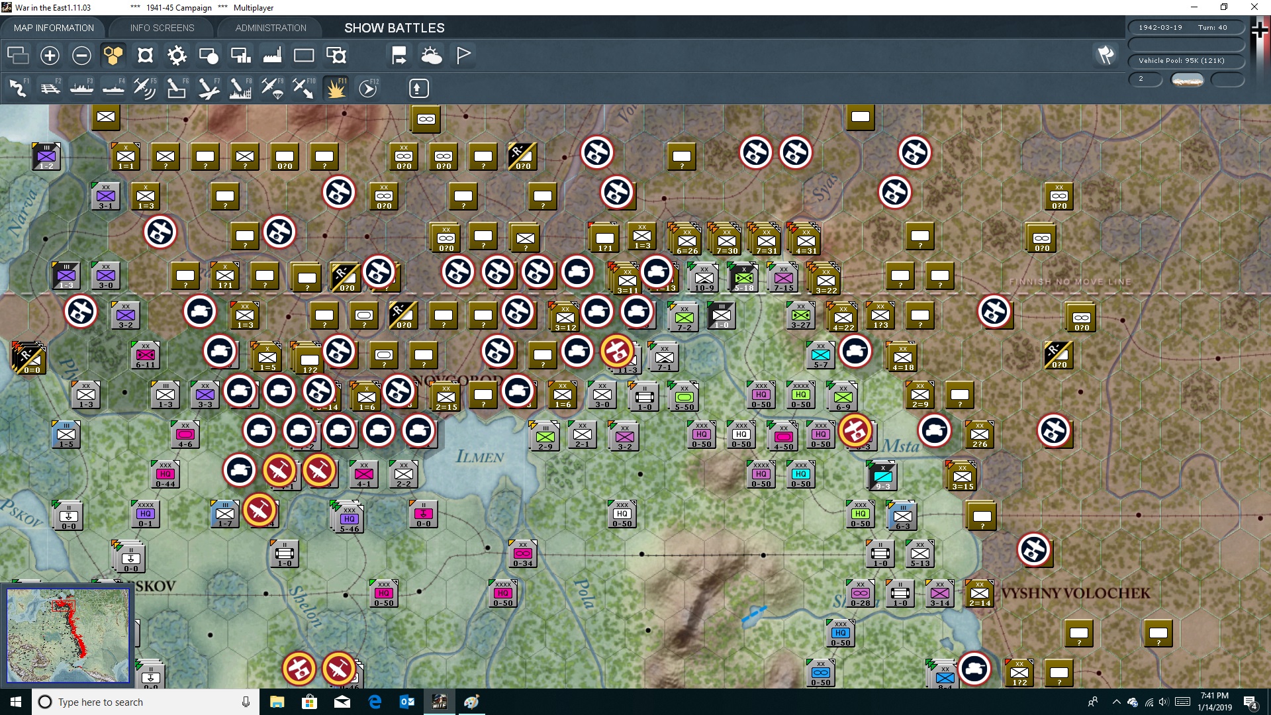The width and height of the screenshot is (1271, 715).
Task: Click the minimap viewport rectangle
Action: (x=64, y=605)
